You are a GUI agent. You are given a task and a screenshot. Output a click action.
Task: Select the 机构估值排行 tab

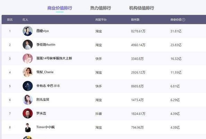tap(141, 8)
